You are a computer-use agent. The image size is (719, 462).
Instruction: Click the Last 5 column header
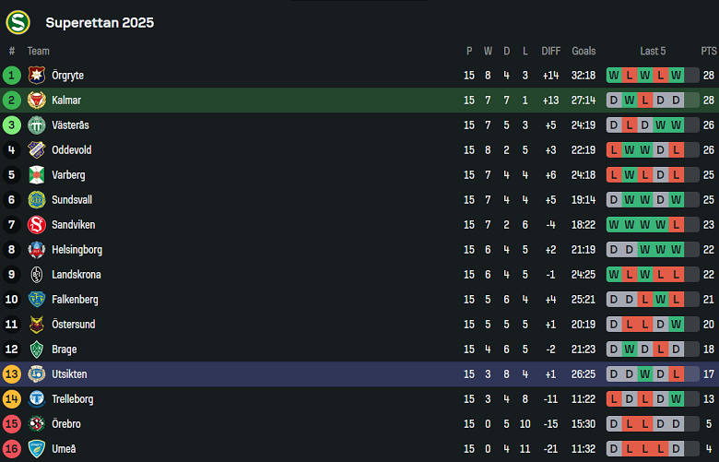point(653,52)
